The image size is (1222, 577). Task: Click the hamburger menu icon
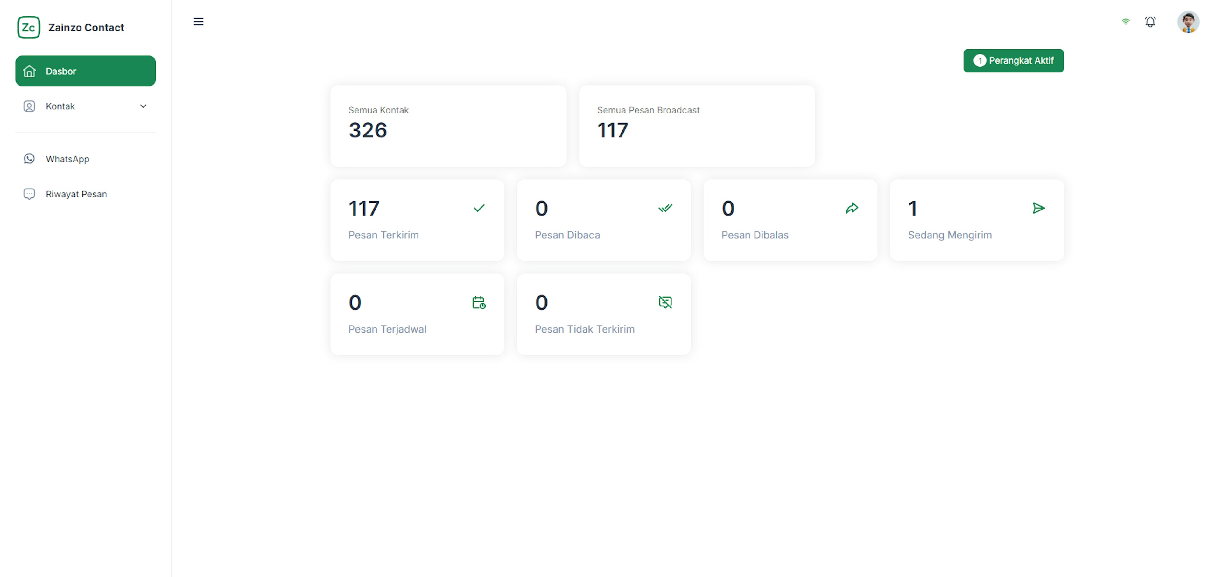click(198, 22)
